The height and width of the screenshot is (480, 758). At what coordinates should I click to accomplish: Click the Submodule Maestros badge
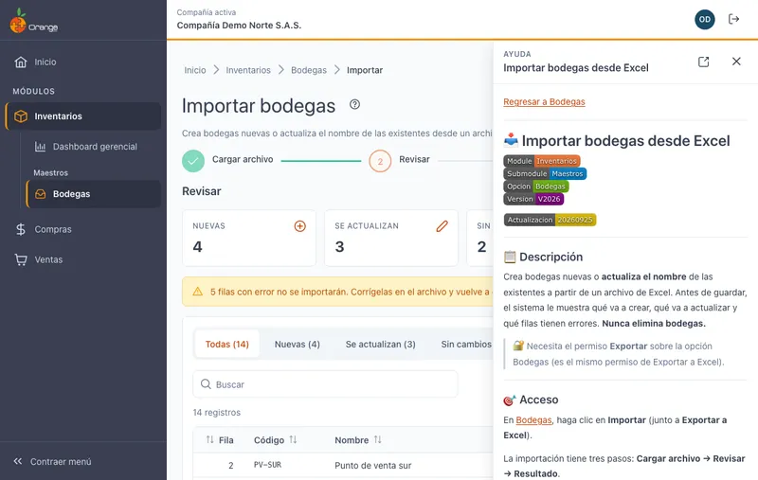(545, 173)
